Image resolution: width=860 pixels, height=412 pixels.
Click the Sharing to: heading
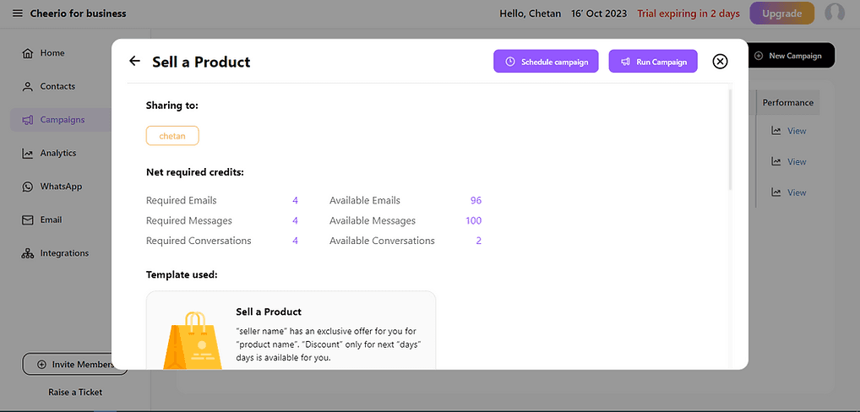[172, 106]
